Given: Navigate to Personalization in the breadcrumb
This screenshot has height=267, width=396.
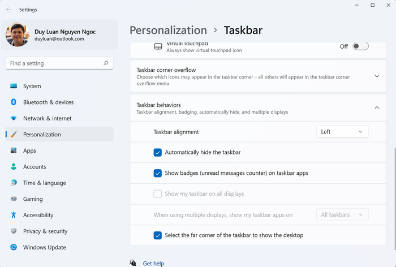Looking at the screenshot, I should [168, 30].
